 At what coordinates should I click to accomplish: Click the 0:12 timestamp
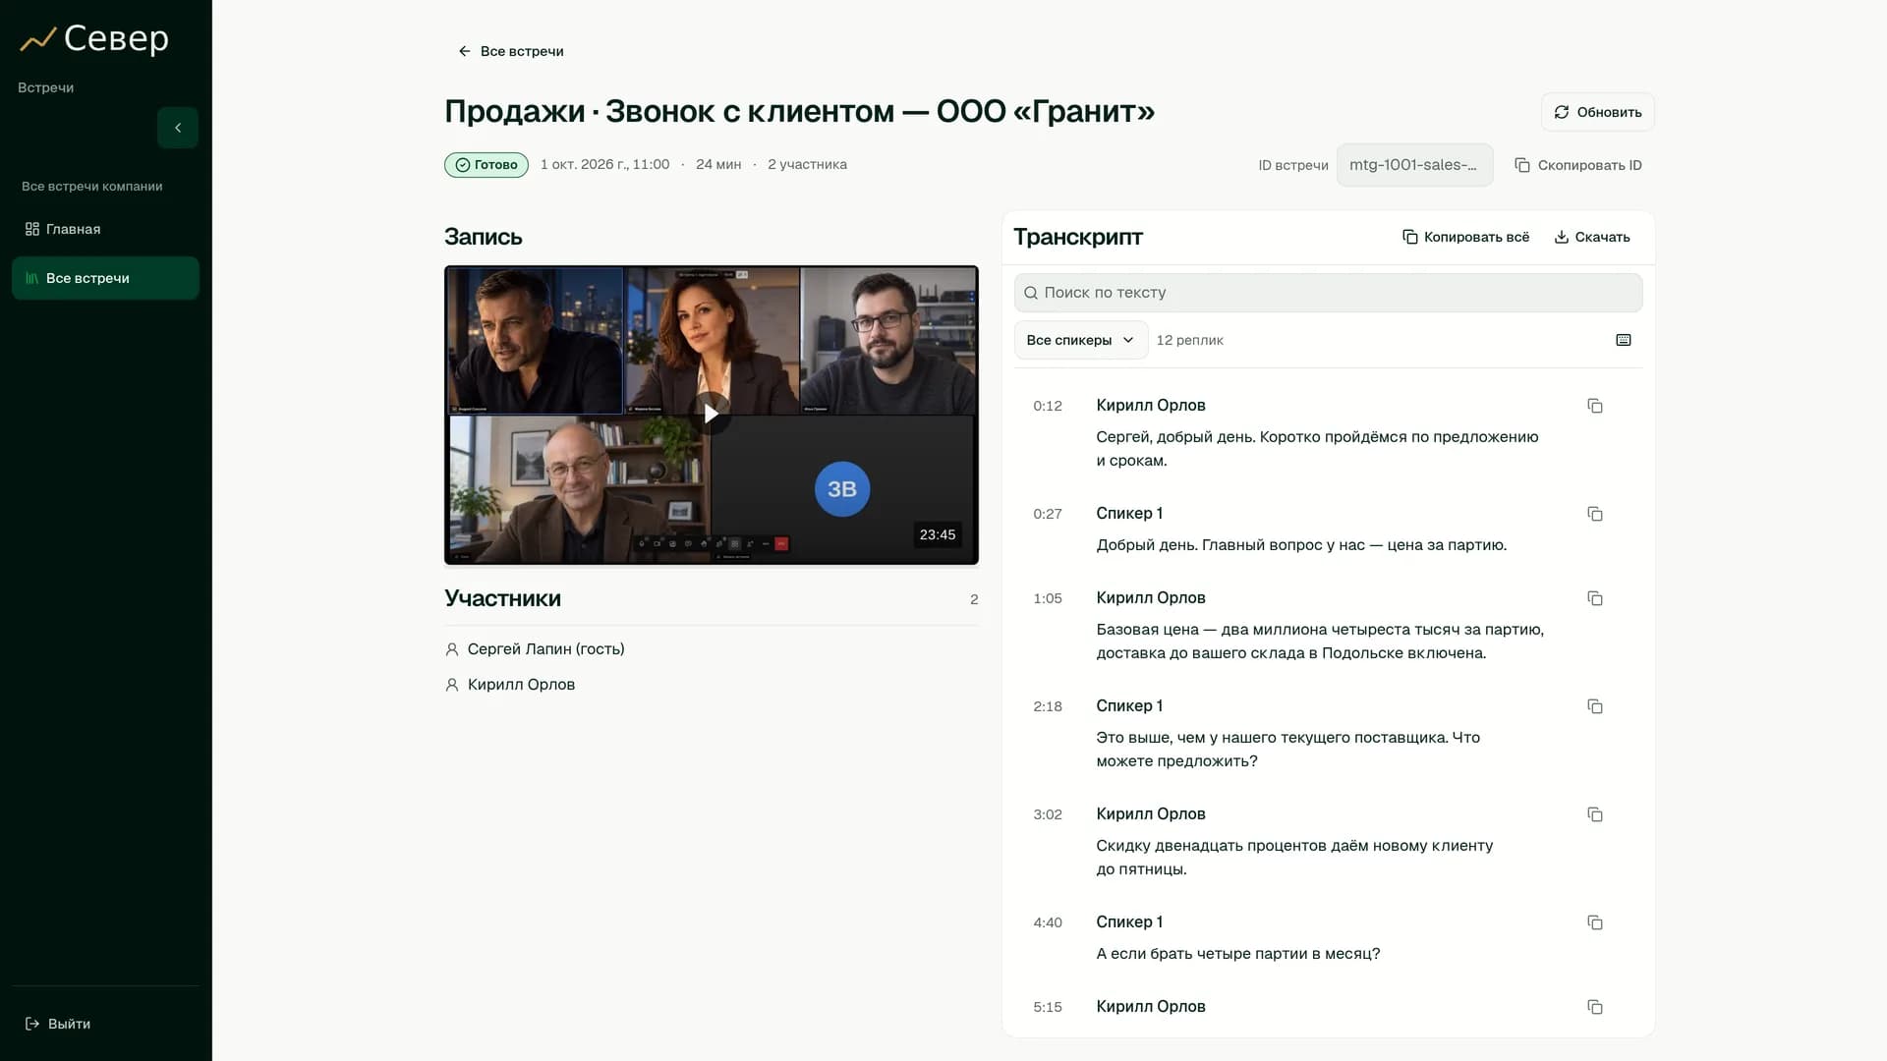tap(1048, 406)
